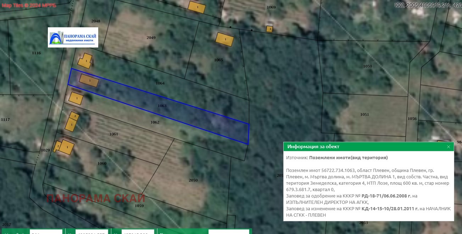Image resolution: width=462 pixels, height=234 pixels.
Task: Click the Информация за обект panel title
Action: click(313, 147)
